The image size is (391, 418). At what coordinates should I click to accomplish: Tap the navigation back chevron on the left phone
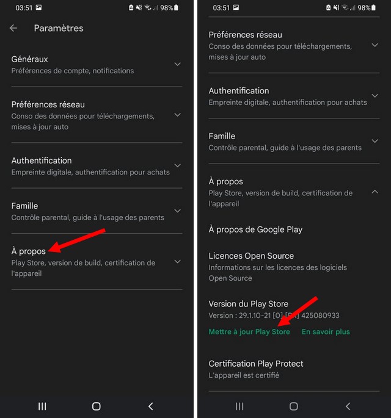coord(151,406)
